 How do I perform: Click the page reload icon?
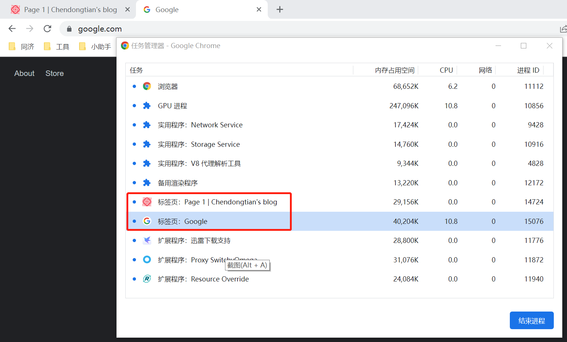point(47,29)
